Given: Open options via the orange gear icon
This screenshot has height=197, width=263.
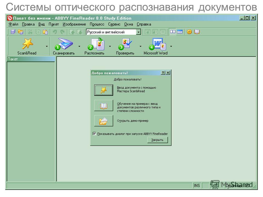Looking at the screenshot, I should 189,32.
